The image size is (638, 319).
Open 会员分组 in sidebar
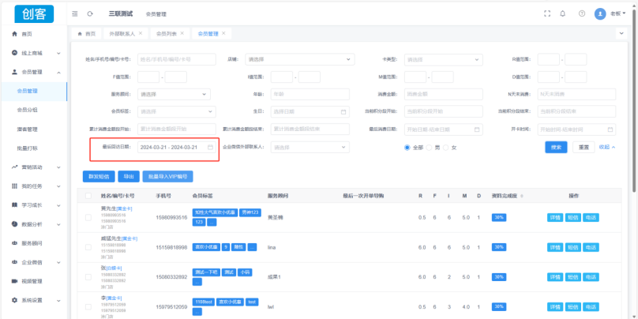(x=28, y=110)
